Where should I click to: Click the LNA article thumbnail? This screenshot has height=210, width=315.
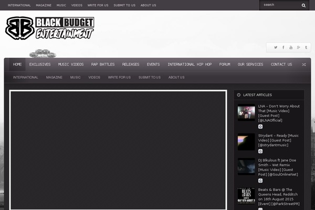coord(246,112)
